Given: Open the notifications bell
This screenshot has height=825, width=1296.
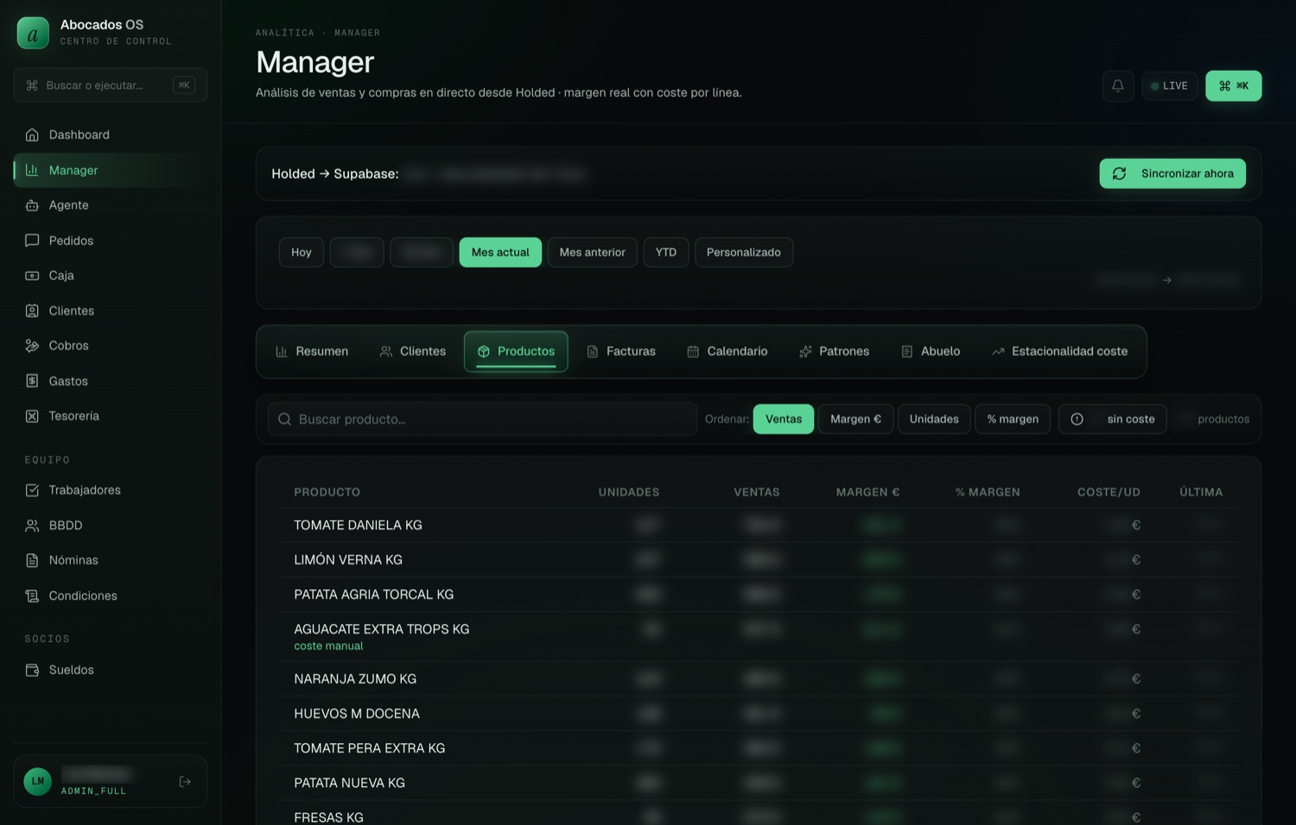Looking at the screenshot, I should coord(1117,85).
